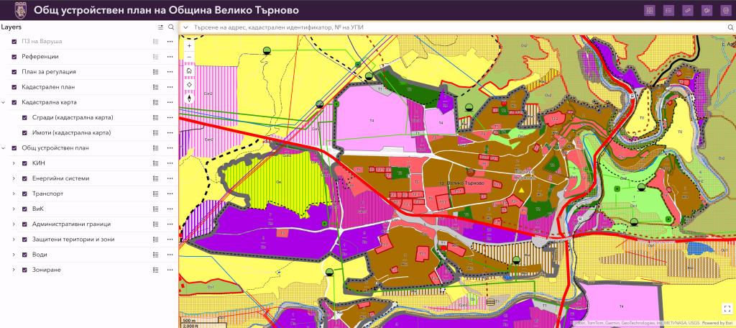Click the Layers panel batch options icon
This screenshot has width=736, height=328.
[x=160, y=27]
